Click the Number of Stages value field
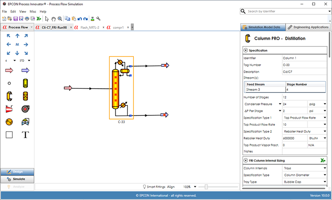Viewport: 332px width, 200px height. point(305,97)
